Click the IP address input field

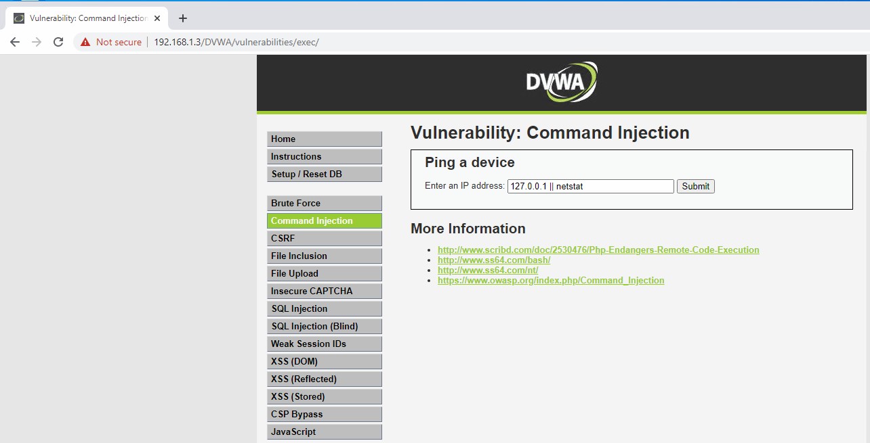coord(591,186)
